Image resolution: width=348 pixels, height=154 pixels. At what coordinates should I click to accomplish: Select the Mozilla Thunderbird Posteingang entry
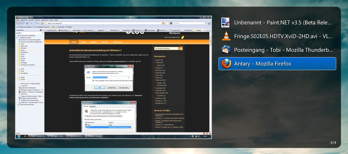277,50
